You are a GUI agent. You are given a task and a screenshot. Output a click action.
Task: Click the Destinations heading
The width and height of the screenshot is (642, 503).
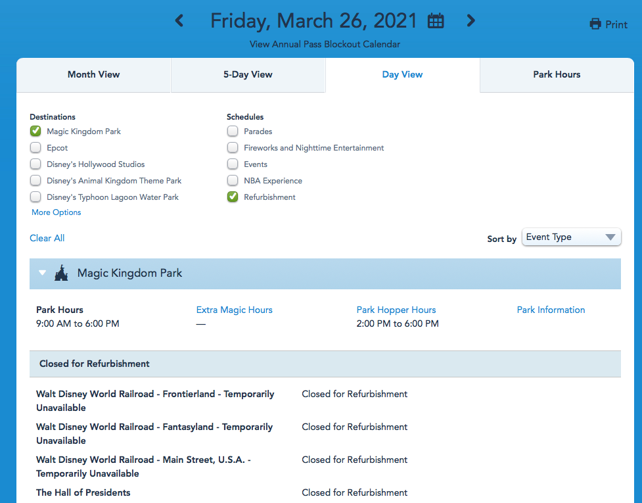coord(53,117)
